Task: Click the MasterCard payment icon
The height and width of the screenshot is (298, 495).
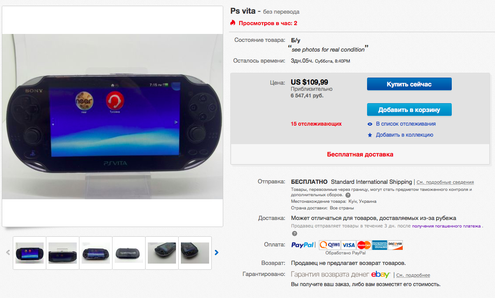Action: pyautogui.click(x=364, y=245)
